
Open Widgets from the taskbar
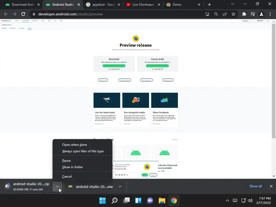click(x=138, y=201)
